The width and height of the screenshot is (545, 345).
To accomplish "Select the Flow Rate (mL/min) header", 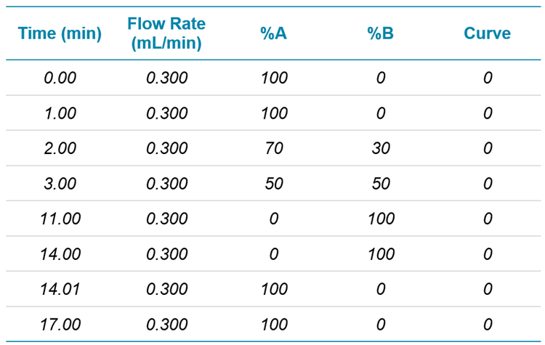I will point(166,33).
